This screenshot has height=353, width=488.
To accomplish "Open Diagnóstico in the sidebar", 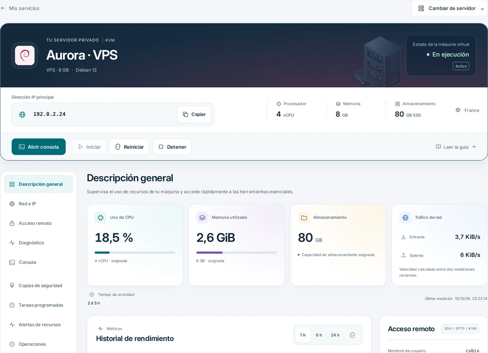I will [39, 242].
